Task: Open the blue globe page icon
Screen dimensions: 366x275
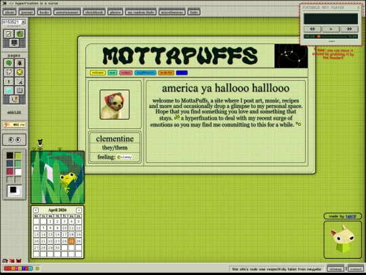Action: pos(9,90)
